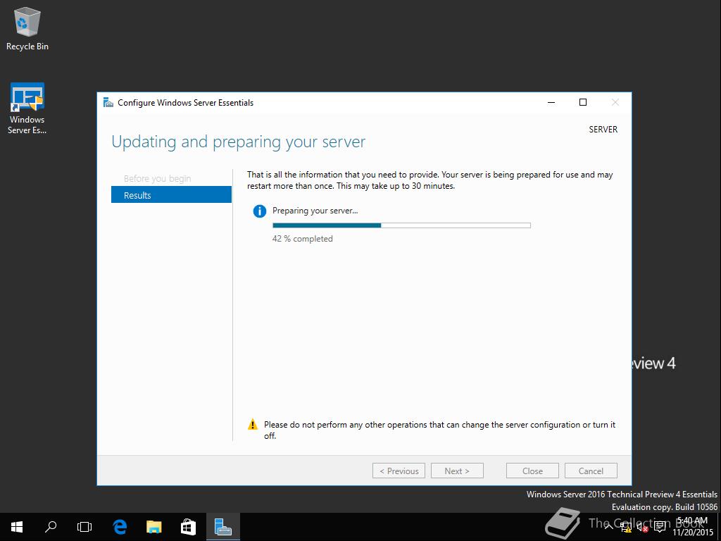Click the '42 % completed' text

click(302, 239)
